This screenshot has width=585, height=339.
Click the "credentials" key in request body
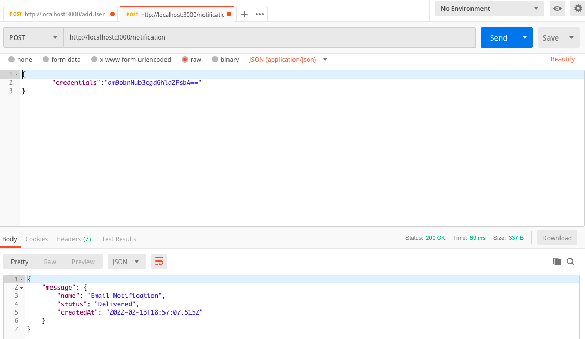click(76, 82)
